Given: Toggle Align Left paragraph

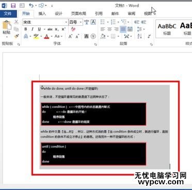Looking at the screenshot, I should pos(103,29).
